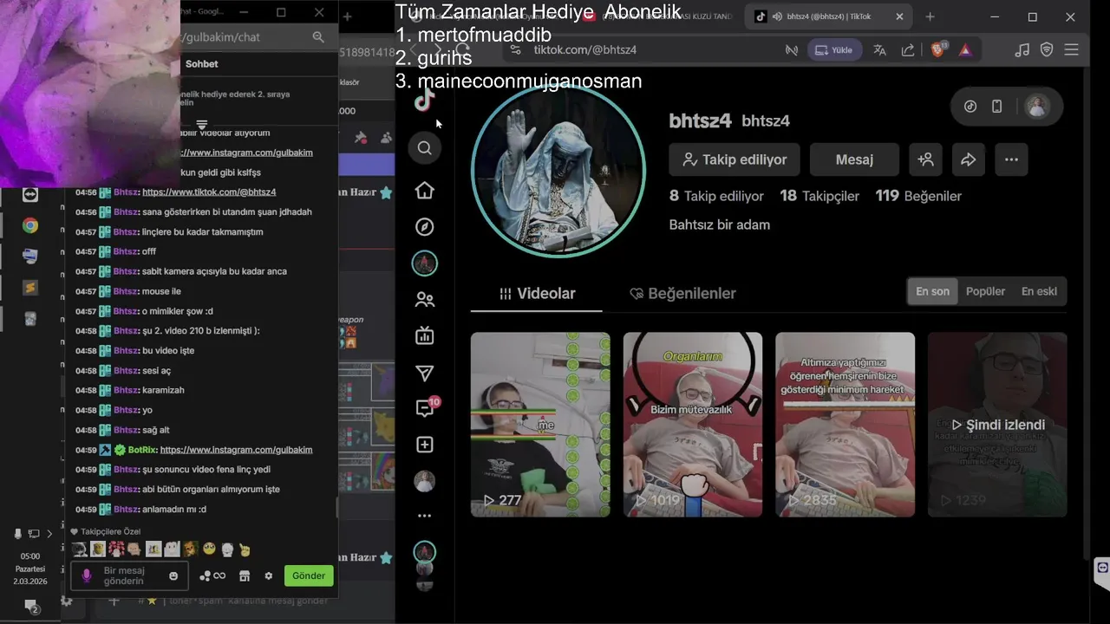Pick the pointing-hand emote under Takipçilere Özel
This screenshot has height=624, width=1110.
point(245,549)
